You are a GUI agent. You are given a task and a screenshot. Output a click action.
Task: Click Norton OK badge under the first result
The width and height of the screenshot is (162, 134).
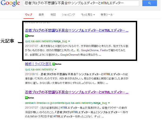tap(29, 36)
